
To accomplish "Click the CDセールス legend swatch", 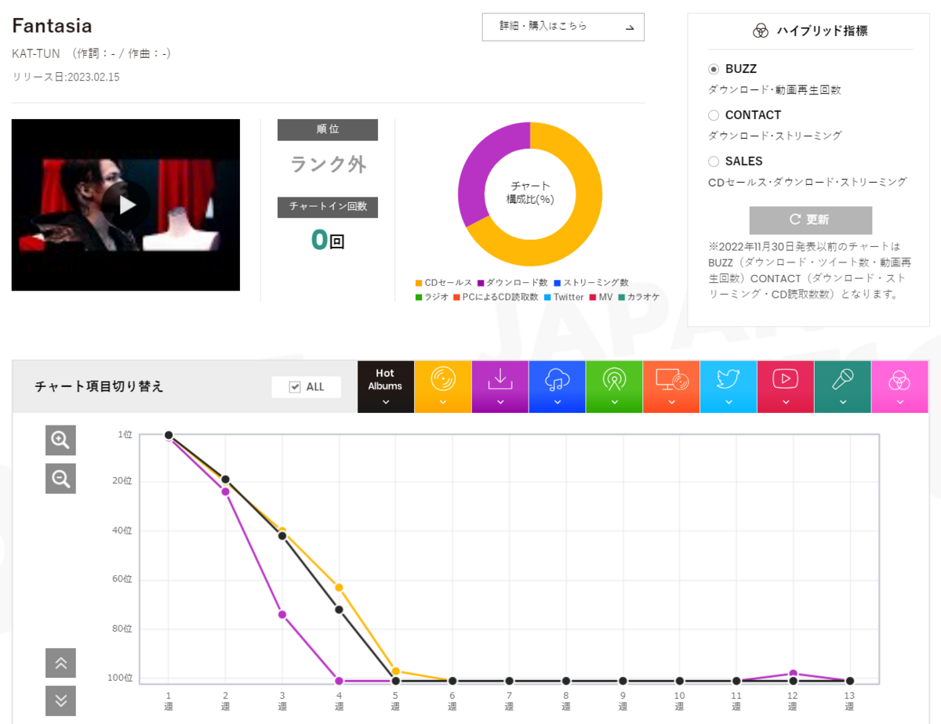I will click(419, 283).
